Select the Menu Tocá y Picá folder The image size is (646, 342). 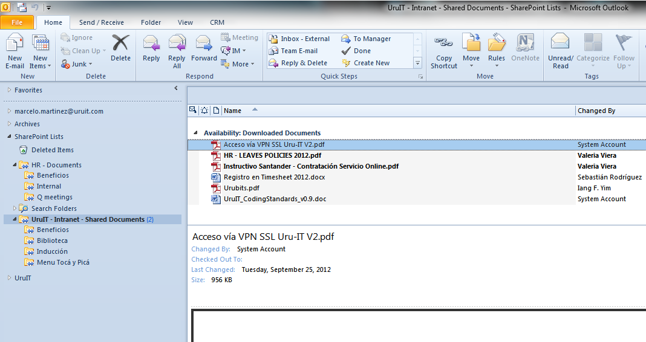pos(57,262)
